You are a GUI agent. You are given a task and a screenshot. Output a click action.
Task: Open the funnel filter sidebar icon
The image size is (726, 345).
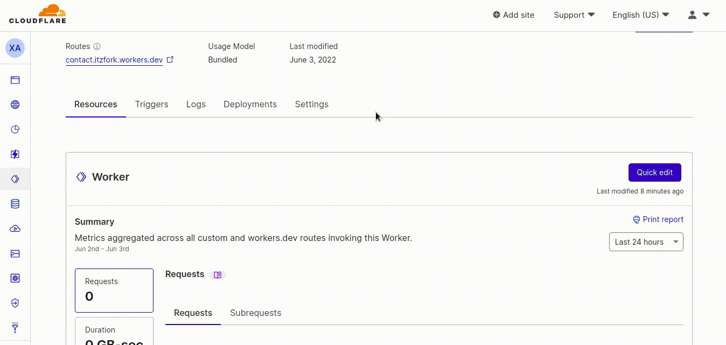(x=15, y=327)
